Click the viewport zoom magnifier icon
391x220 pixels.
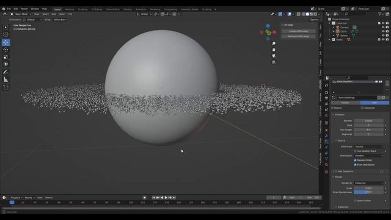pos(274,43)
